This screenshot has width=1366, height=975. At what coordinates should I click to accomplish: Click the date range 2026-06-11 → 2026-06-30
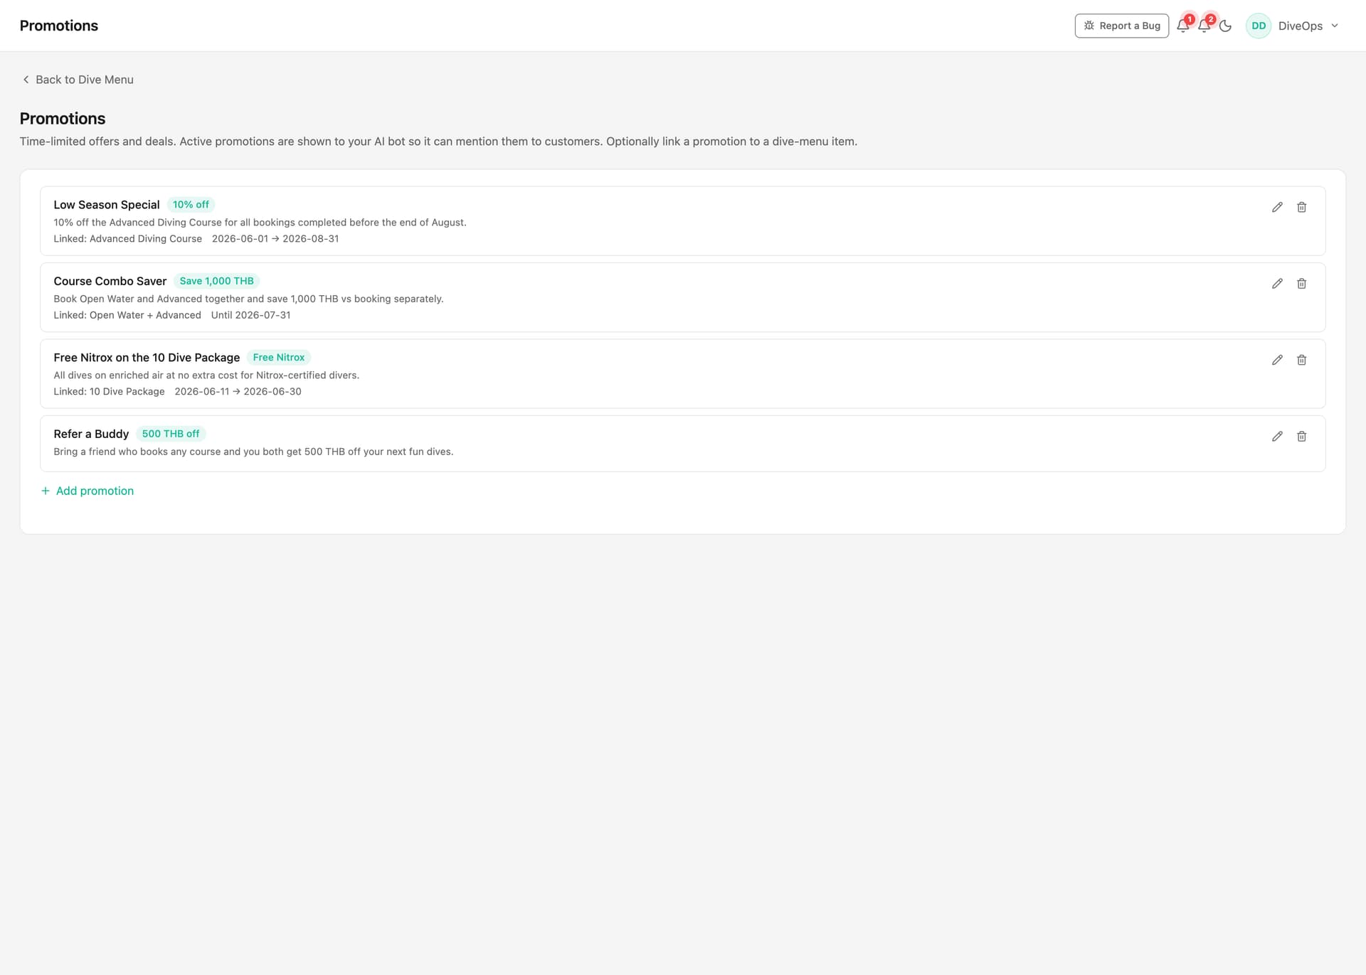pyautogui.click(x=238, y=392)
